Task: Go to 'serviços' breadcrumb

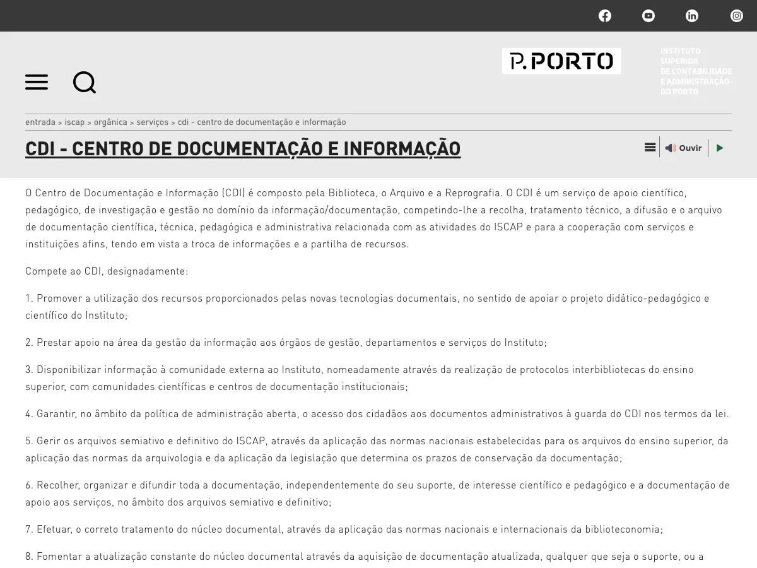Action: click(153, 122)
